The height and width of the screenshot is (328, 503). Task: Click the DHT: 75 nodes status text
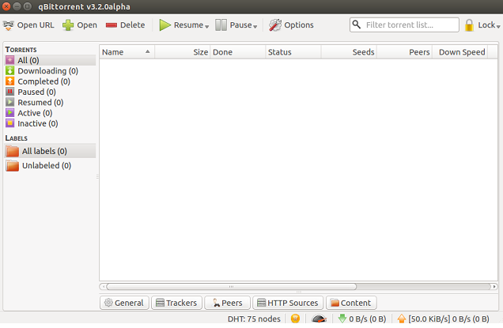(254, 319)
